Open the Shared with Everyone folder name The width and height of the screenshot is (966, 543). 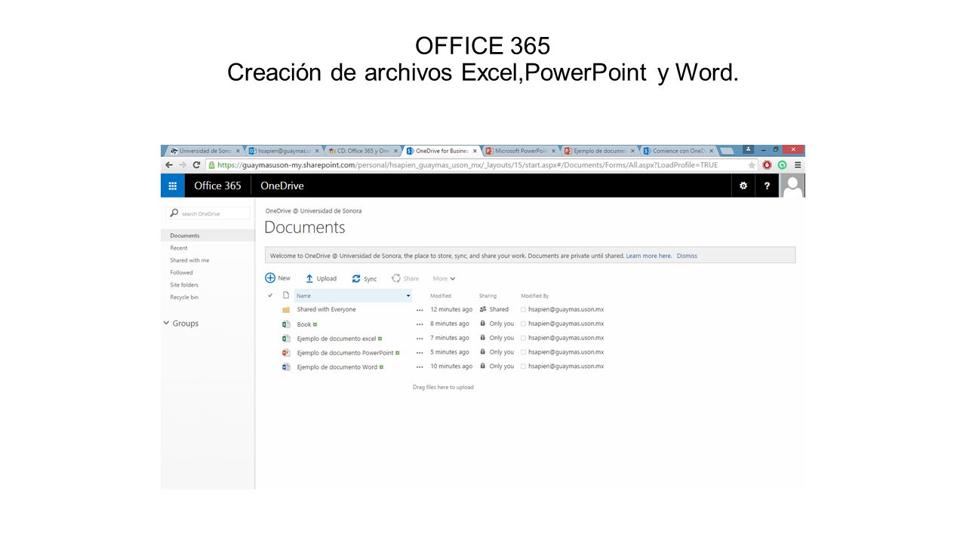326,309
